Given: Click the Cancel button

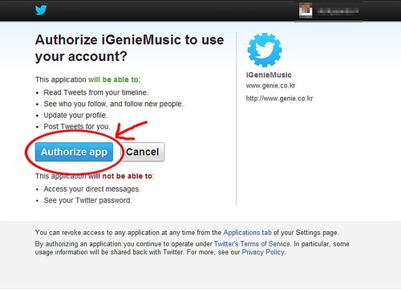Looking at the screenshot, I should [x=142, y=152].
